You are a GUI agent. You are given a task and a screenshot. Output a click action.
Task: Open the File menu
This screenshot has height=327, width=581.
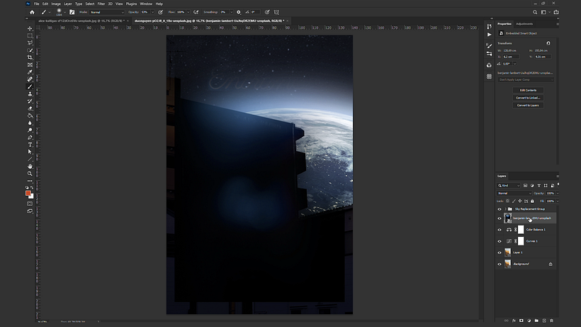(36, 4)
